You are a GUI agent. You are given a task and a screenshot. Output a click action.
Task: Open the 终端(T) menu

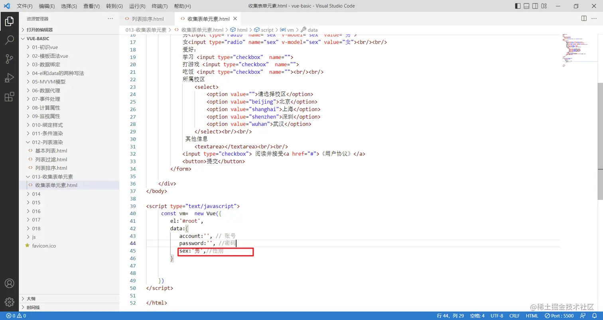(x=160, y=6)
